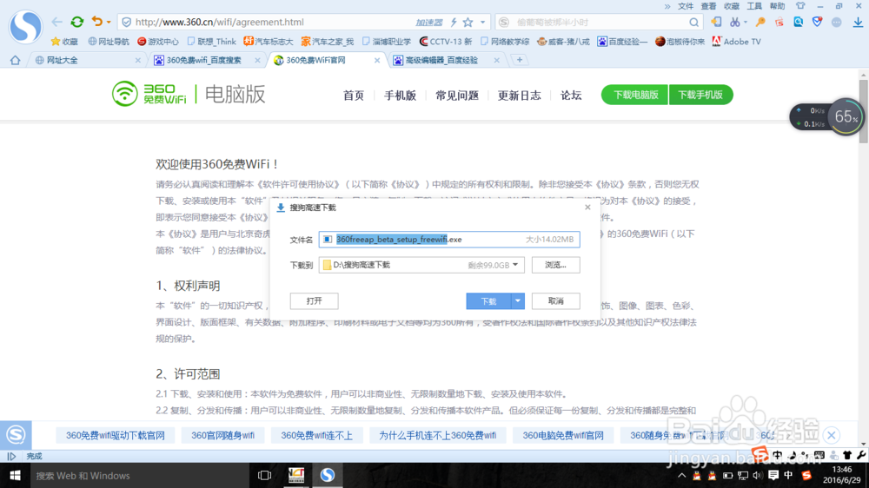Click the 360官网随身wifi suggestion
The width and height of the screenshot is (869, 488).
[222, 435]
